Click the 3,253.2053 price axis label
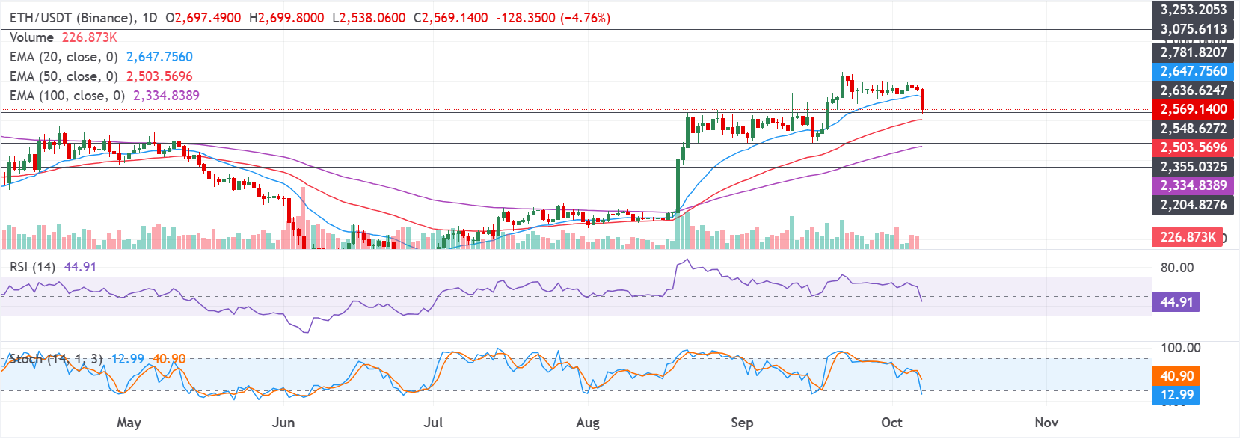 click(1193, 10)
